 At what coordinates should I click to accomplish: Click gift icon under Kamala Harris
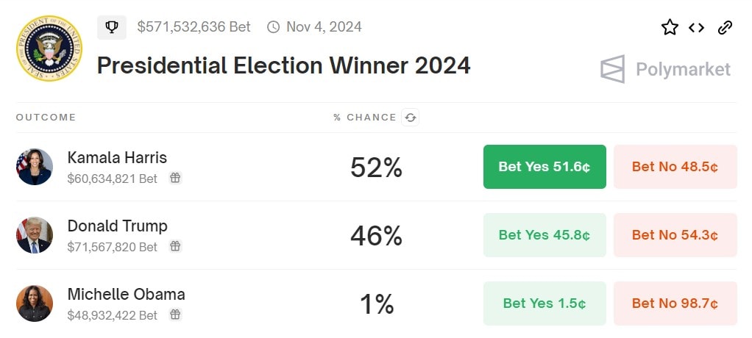point(175,178)
